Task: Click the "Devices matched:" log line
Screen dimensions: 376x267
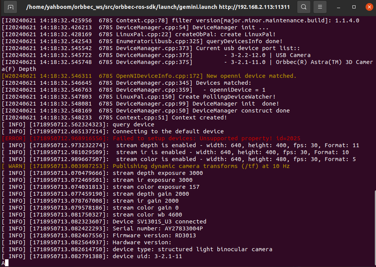Action: point(127,83)
